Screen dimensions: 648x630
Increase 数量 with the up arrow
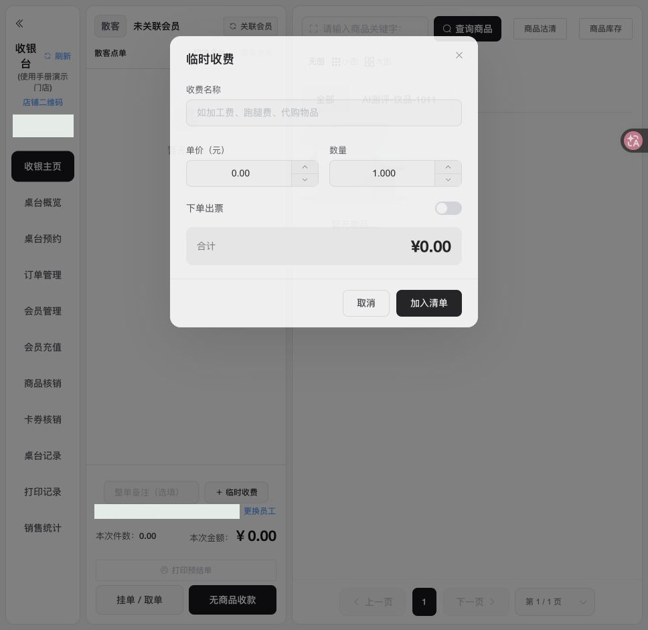click(448, 167)
